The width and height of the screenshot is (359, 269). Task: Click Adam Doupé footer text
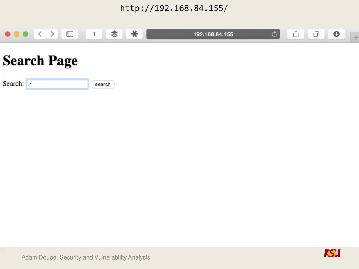point(86,257)
